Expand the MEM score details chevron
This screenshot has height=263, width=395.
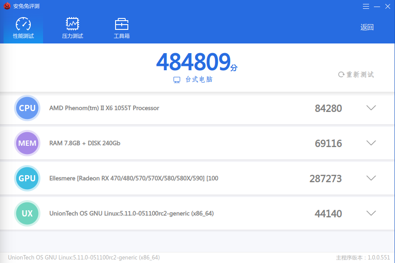(371, 143)
